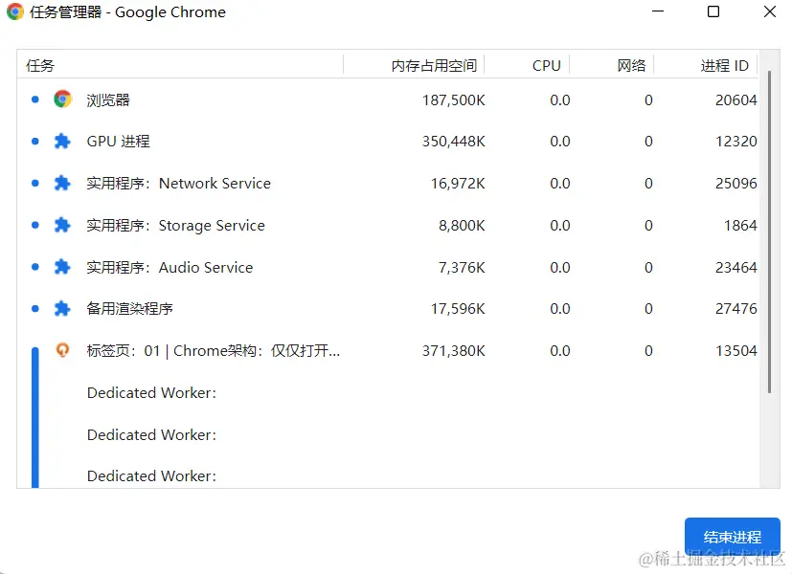Screen dimensions: 792x574
Task: Maximize the 任务管理器 window
Action: pyautogui.click(x=713, y=12)
